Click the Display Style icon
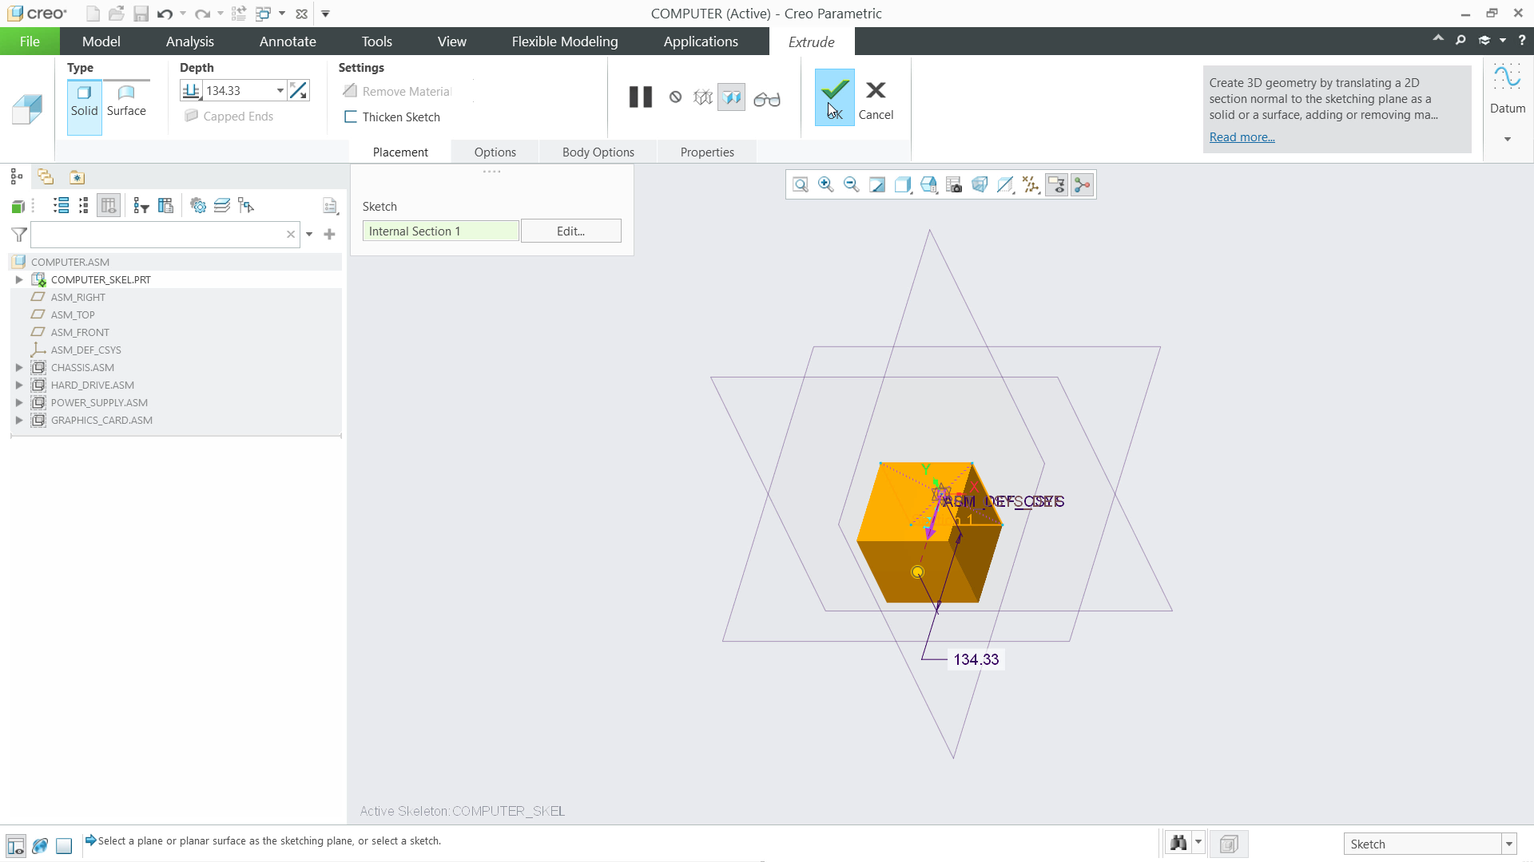 tap(902, 184)
